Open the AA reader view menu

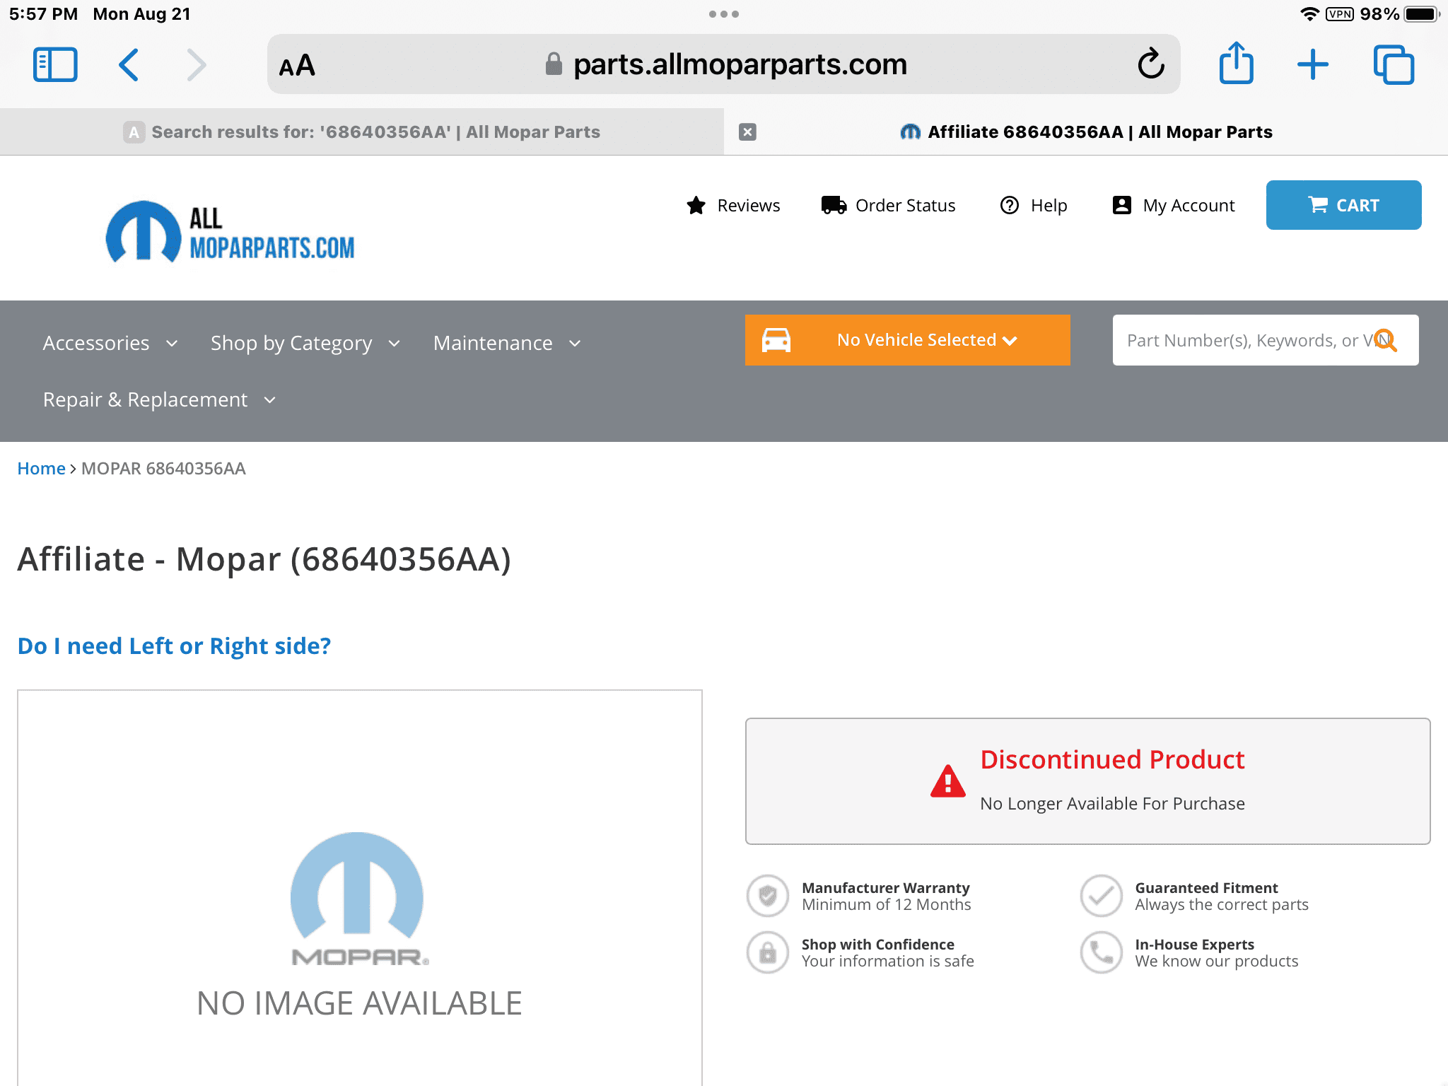[x=297, y=66]
